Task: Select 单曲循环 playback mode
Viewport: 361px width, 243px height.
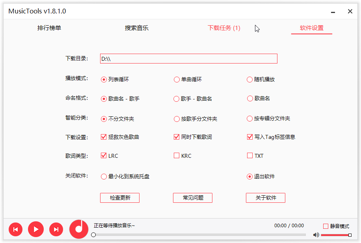Action: point(177,79)
